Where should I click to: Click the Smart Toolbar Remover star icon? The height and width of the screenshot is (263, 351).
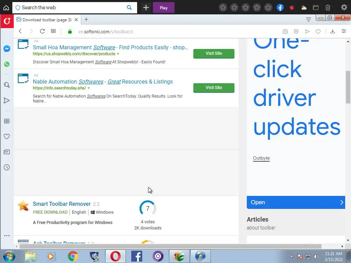[x=23, y=206]
